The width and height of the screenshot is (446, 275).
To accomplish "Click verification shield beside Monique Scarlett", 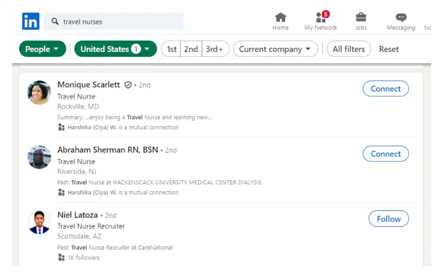I will (128, 85).
